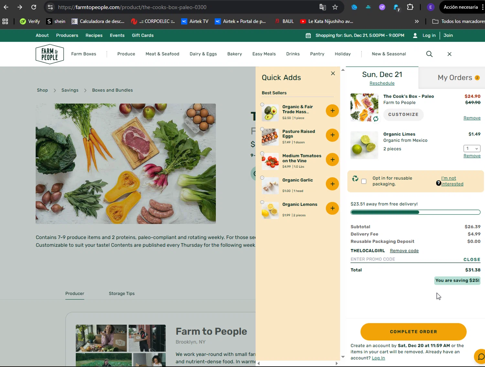Open the Verify bookmark
This screenshot has width=485, height=367.
point(30,21)
